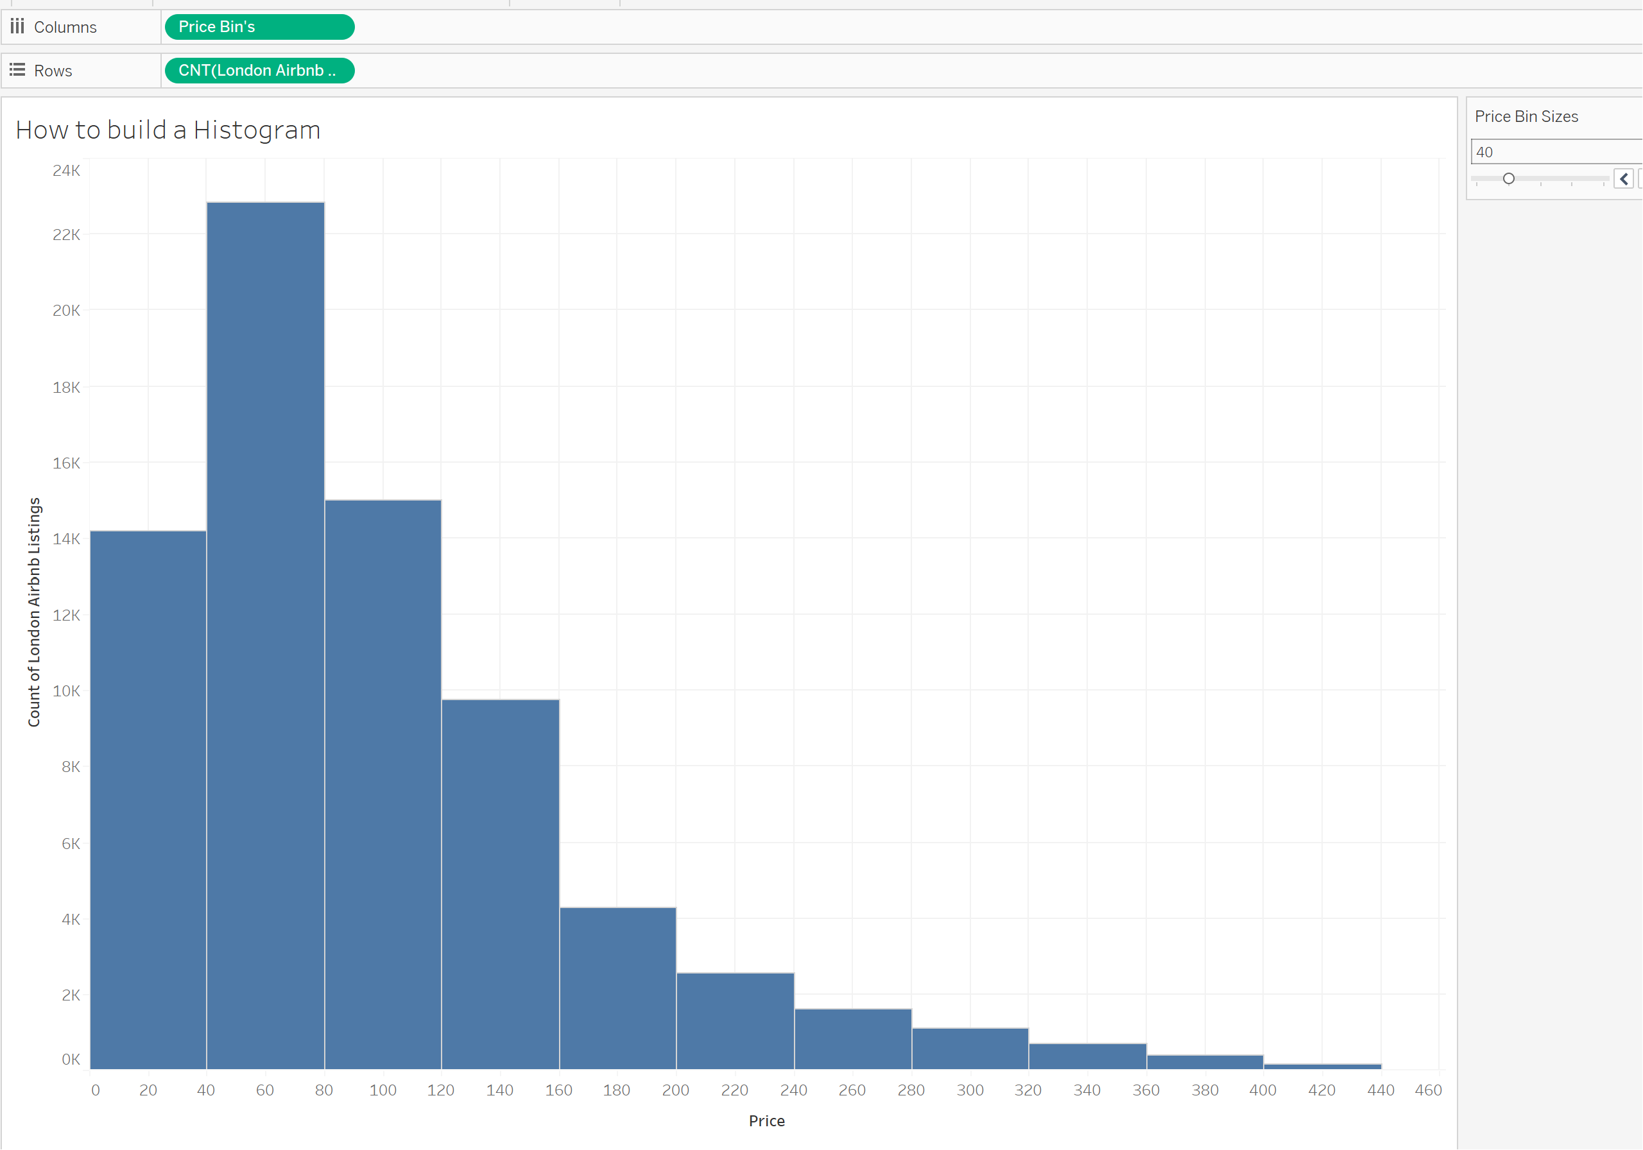Select the histogram bar for 80-120
This screenshot has width=1643, height=1150.
(x=383, y=784)
